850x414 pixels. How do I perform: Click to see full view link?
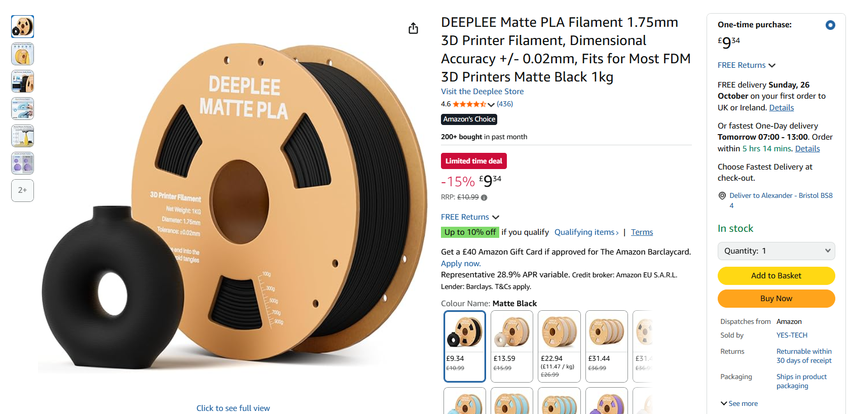point(233,408)
